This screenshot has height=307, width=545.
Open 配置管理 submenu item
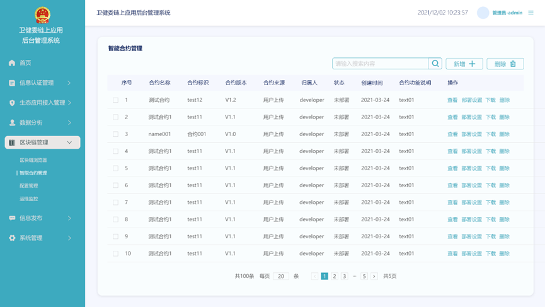[x=28, y=186]
